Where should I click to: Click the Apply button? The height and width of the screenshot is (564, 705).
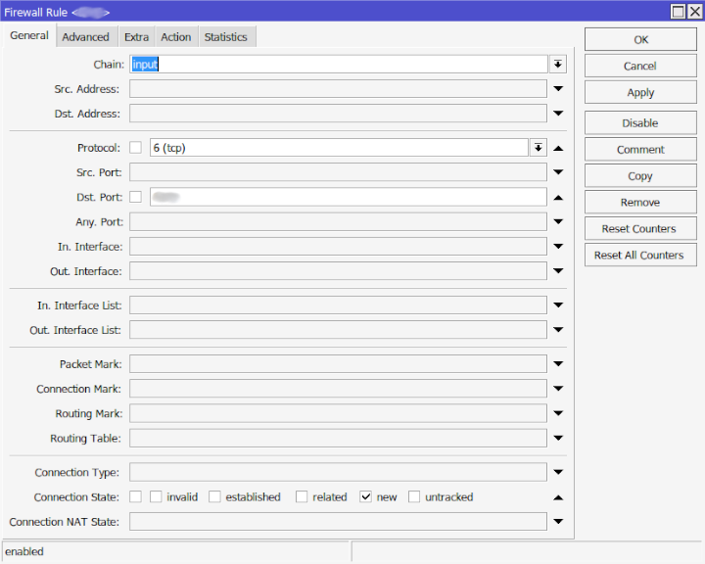[x=640, y=93]
